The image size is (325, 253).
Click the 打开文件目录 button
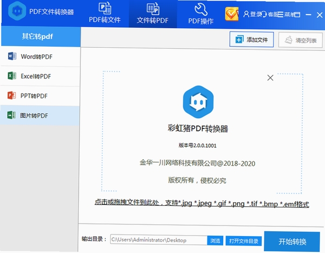[244, 241]
